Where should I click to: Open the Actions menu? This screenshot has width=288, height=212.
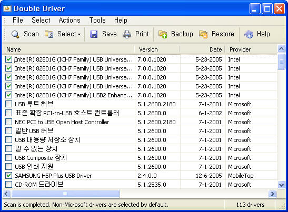tap(69, 20)
